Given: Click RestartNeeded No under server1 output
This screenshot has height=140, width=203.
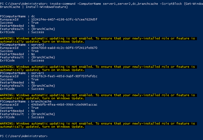Looking at the screenshot, I should (17, 82).
